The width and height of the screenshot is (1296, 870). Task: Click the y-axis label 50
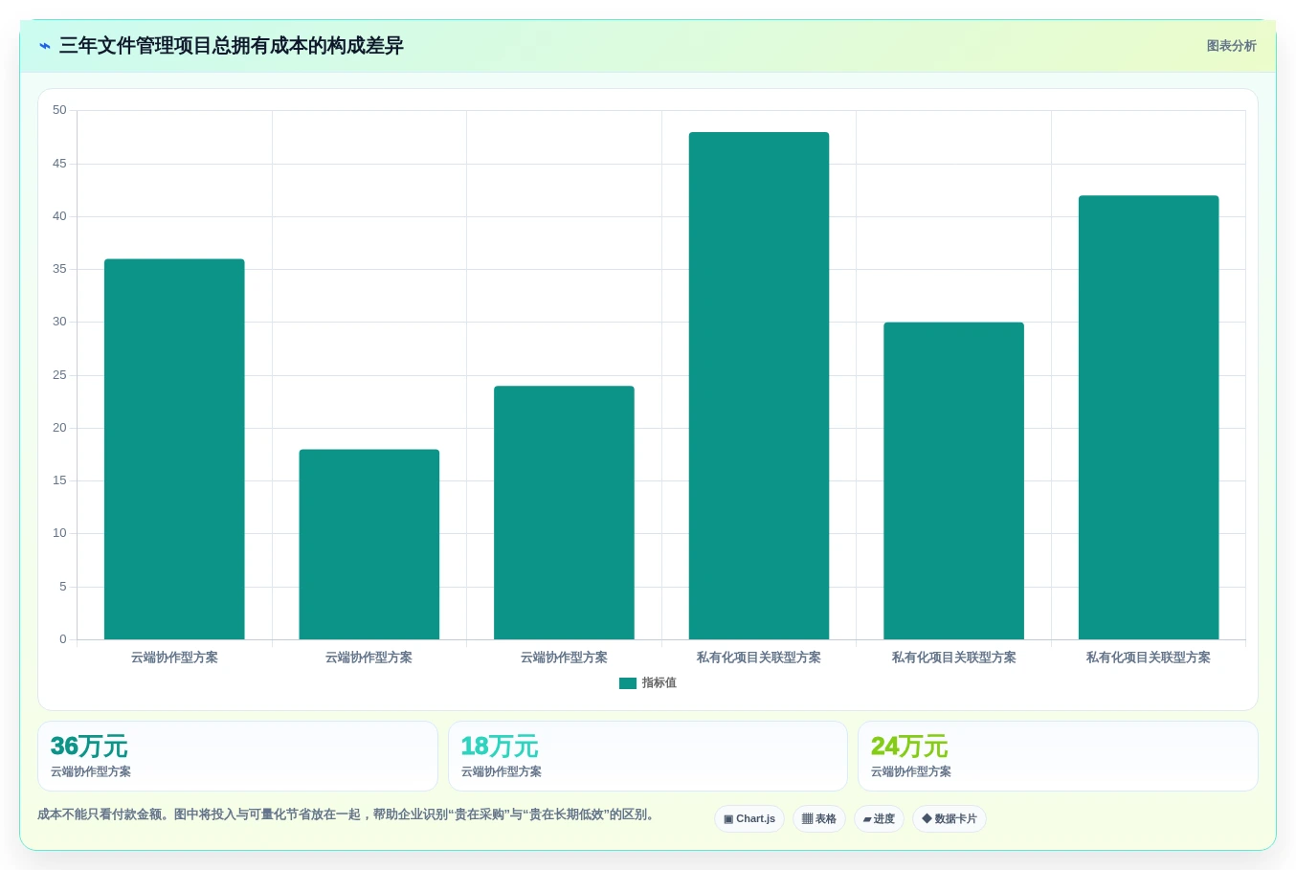(60, 110)
